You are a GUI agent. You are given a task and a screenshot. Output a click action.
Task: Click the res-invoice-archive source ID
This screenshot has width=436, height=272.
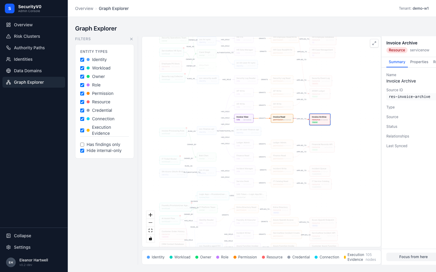pos(409,97)
